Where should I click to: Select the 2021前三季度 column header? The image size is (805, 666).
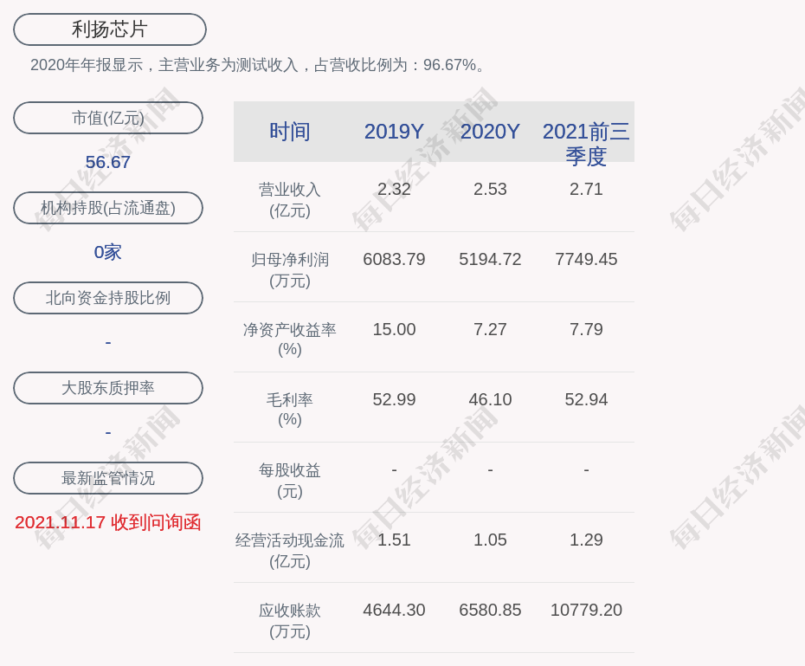(x=586, y=144)
